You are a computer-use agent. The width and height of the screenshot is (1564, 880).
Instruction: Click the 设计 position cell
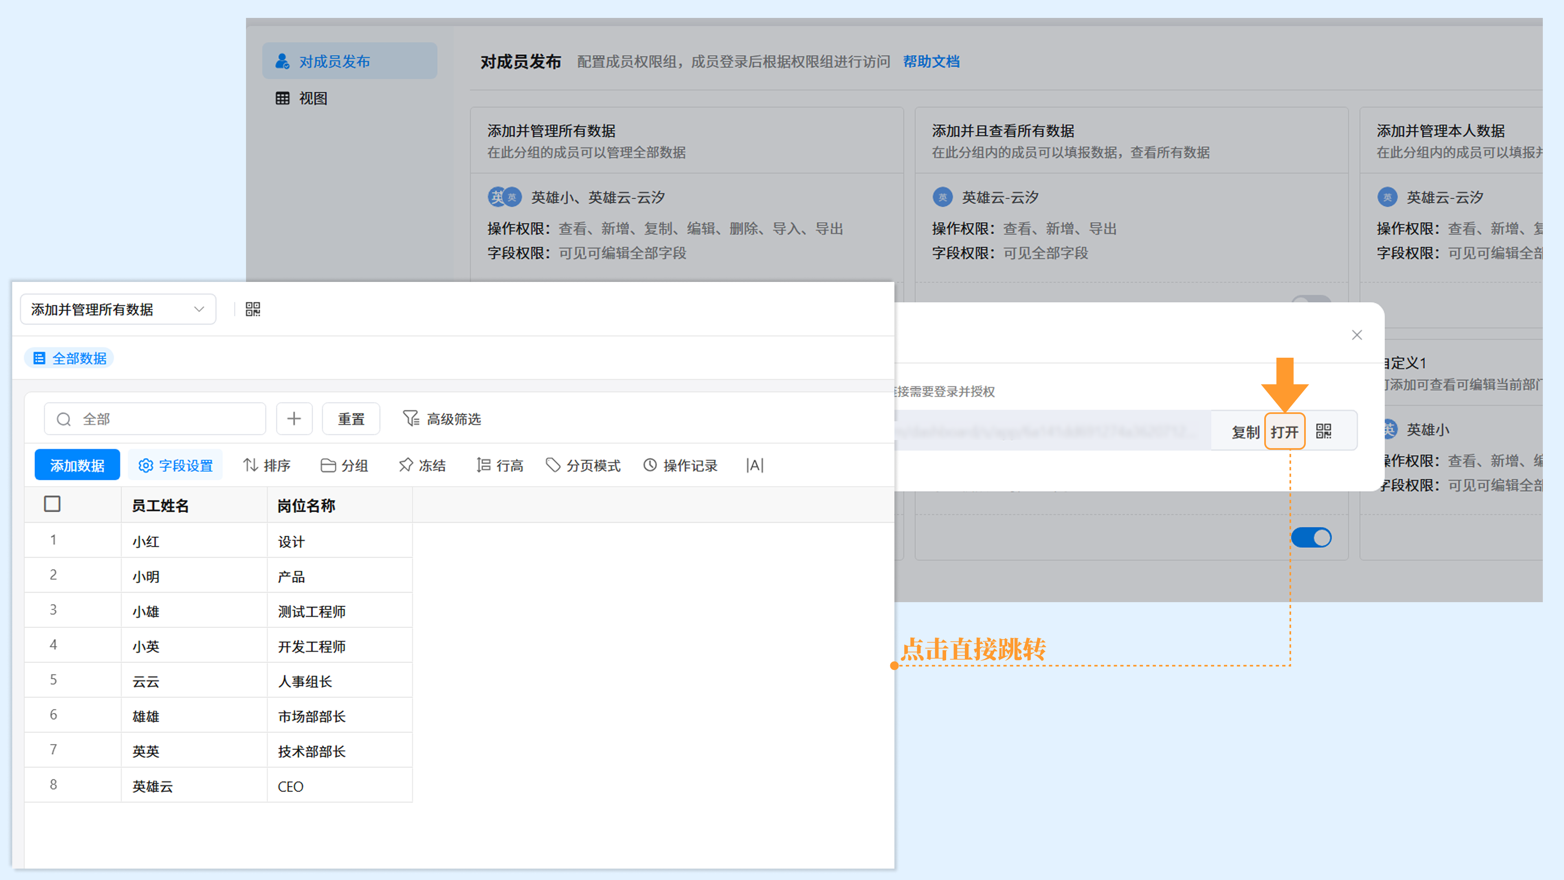click(340, 541)
